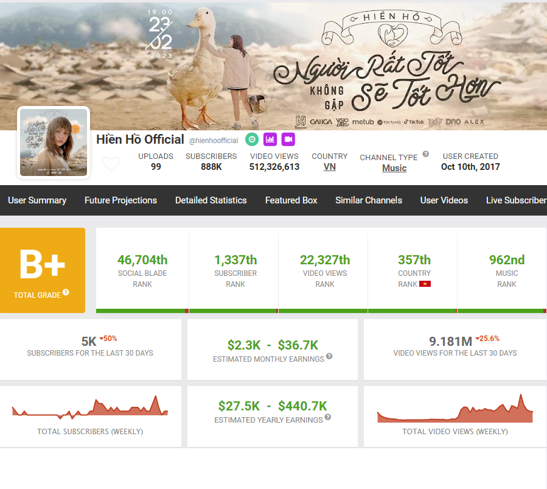Click the Vietnam flag in Country Rank
Image resolution: width=547 pixels, height=489 pixels.
click(x=425, y=284)
